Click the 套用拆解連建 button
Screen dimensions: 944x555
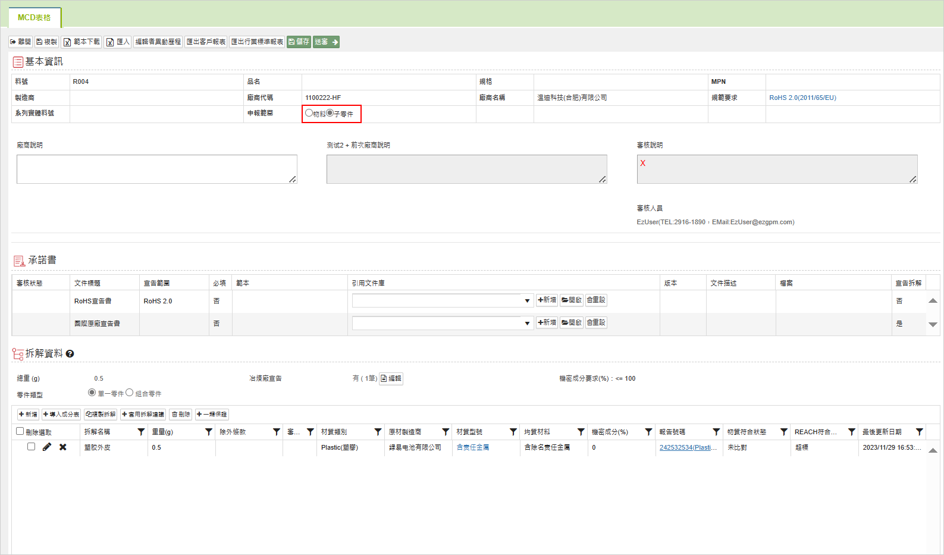(143, 414)
